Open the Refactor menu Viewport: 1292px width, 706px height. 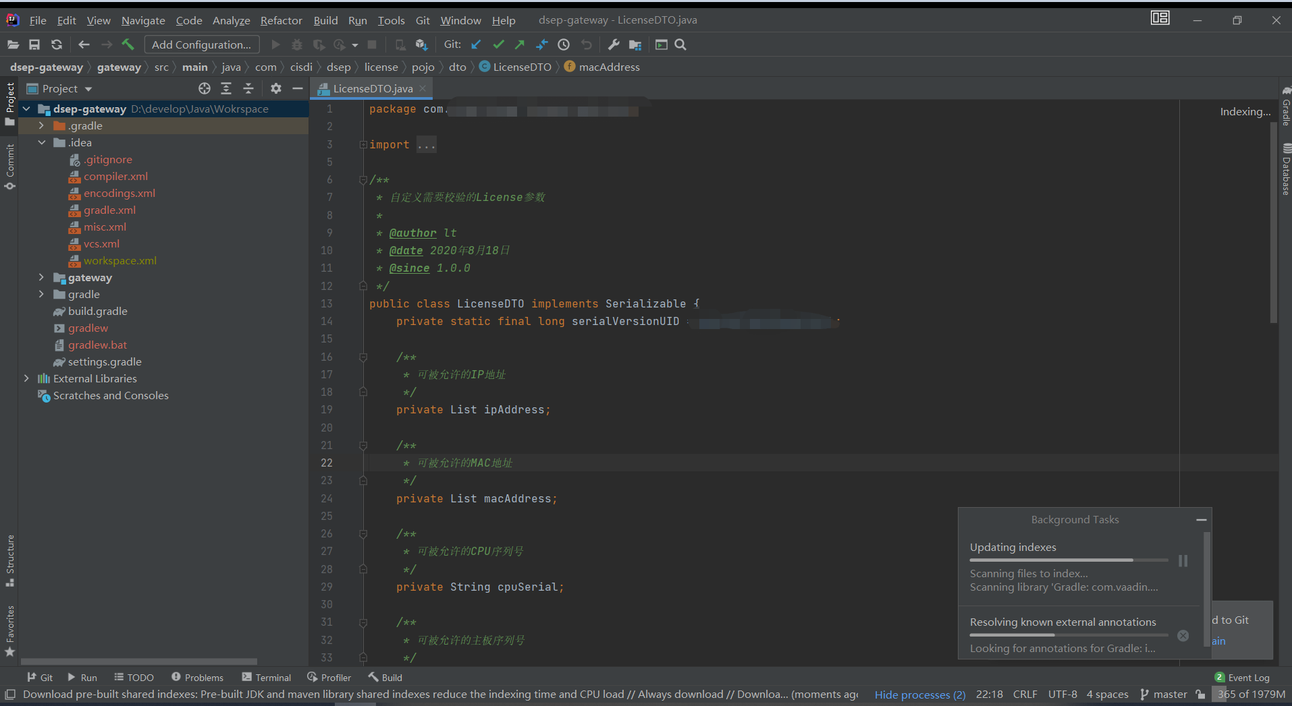point(281,20)
